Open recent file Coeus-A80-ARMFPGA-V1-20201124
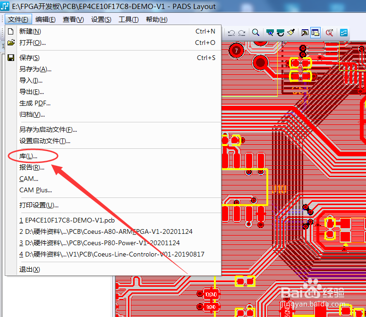 [113, 231]
